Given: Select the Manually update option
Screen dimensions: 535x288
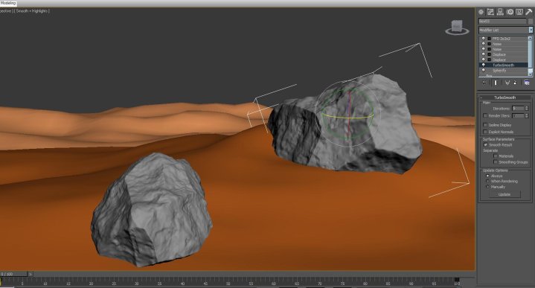Looking at the screenshot, I should pyautogui.click(x=487, y=187).
